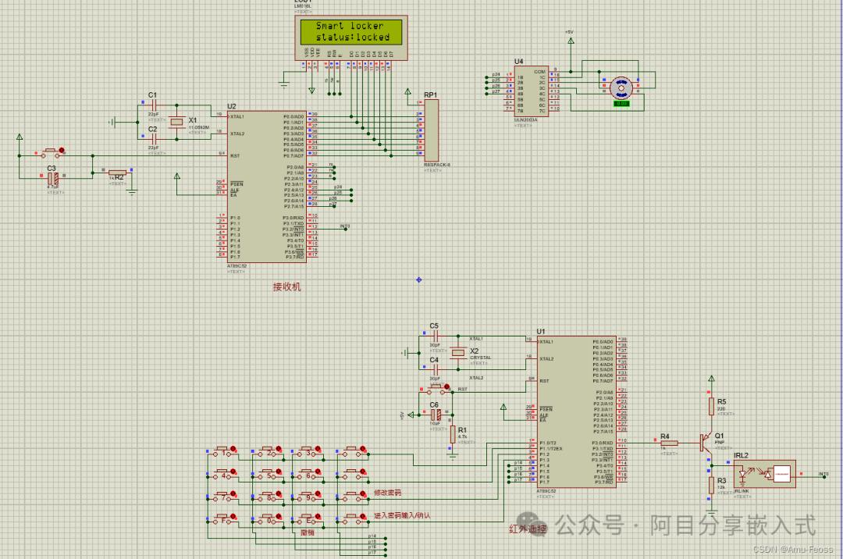Click capacitor C5
Image resolution: width=843 pixels, height=559 pixels.
point(435,336)
